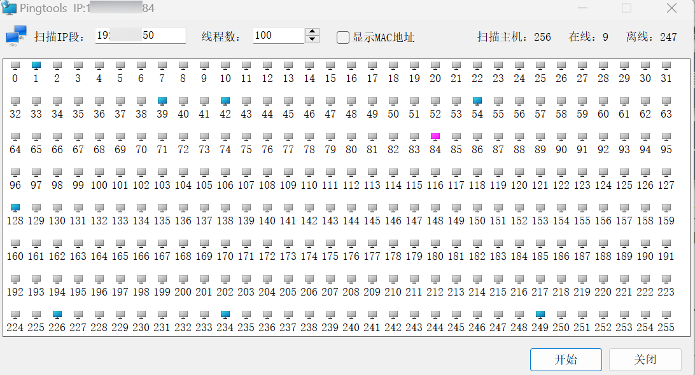Viewport: 695px width, 375px height.
Task: Click the online host icon numbered 1
Action: point(36,65)
